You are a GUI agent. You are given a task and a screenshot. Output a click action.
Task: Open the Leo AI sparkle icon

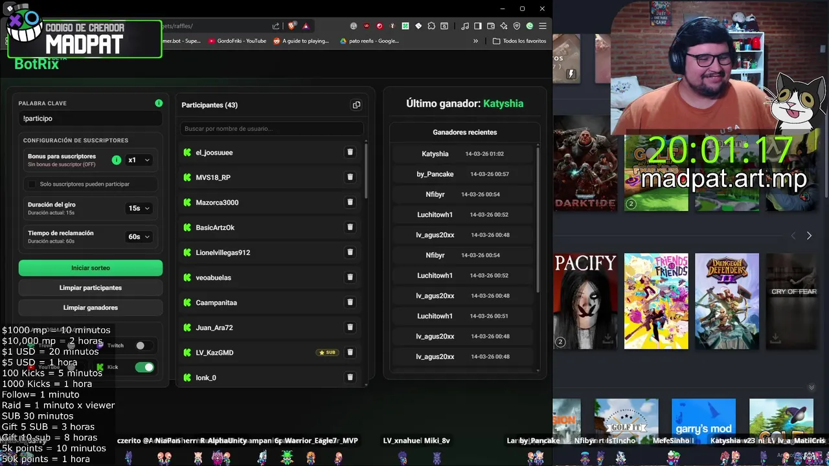click(504, 26)
